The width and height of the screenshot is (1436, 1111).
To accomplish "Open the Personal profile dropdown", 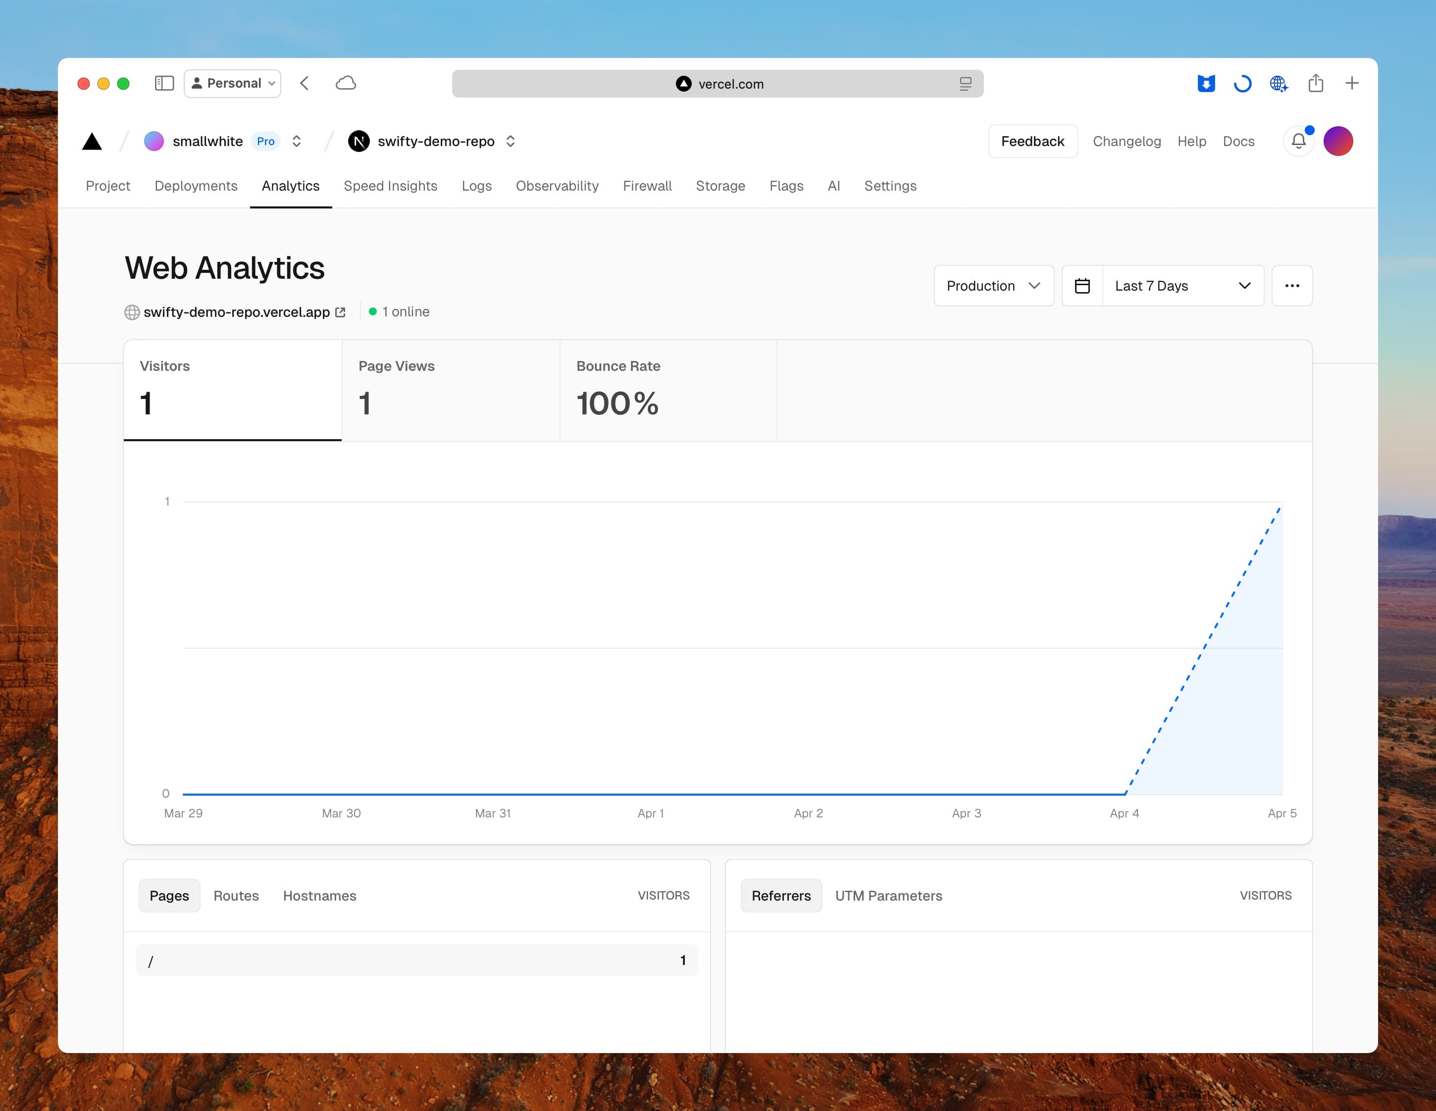I will pos(232,84).
